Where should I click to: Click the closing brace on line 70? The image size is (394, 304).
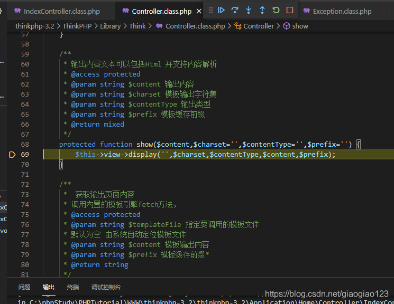tap(61, 165)
